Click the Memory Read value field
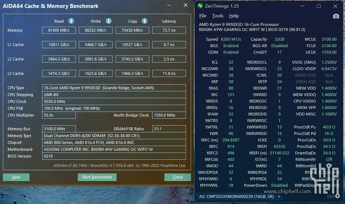Screen dimensions: 345x204 [59, 31]
